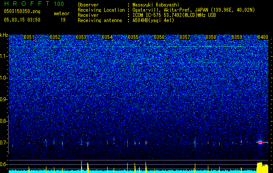This screenshot has width=273, height=173.
Task: Click observer name Masayuki Kobayashi
Action: coord(156,5)
